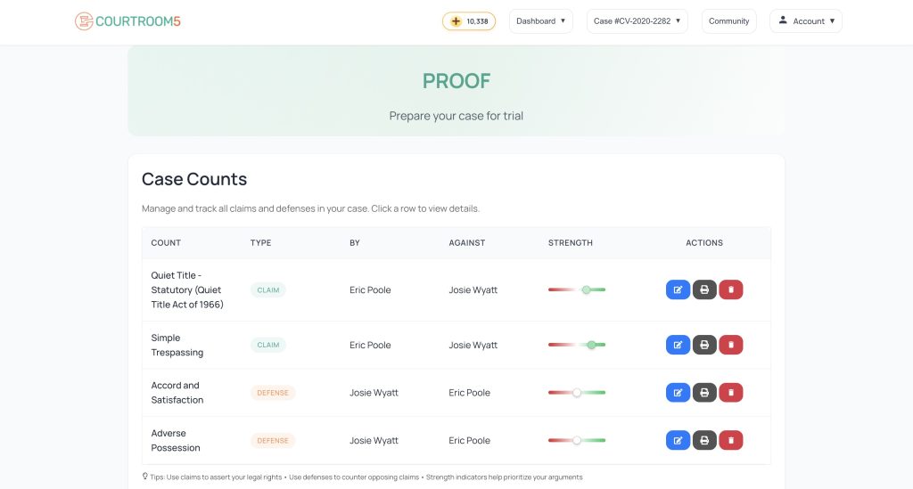Image resolution: width=913 pixels, height=489 pixels.
Task: Open the Account dropdown
Action: pyautogui.click(x=806, y=21)
